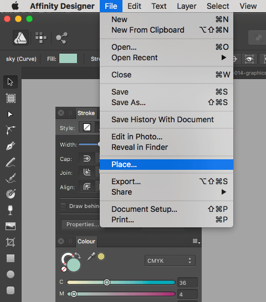The height and width of the screenshot is (302, 266).
Task: Click the Stroke panel tab
Action: [86, 113]
